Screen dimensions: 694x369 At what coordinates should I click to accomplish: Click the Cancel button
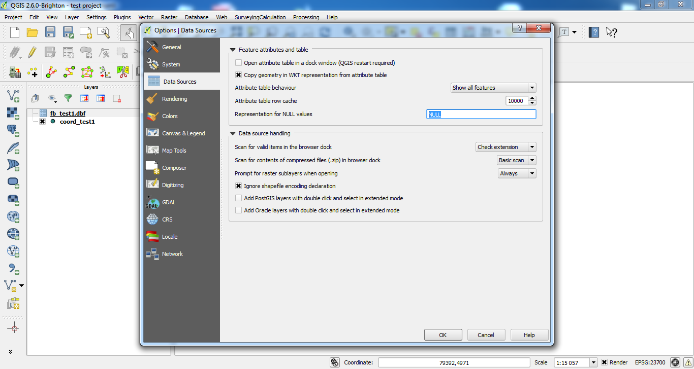pos(486,335)
